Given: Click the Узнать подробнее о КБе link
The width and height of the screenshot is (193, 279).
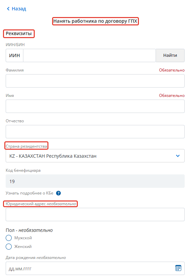Looking at the screenshot, I should tap(29, 193).
